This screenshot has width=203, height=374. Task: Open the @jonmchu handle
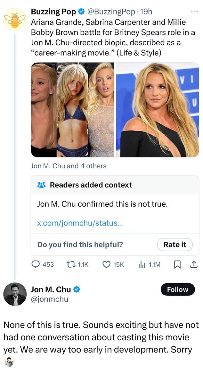tap(49, 299)
